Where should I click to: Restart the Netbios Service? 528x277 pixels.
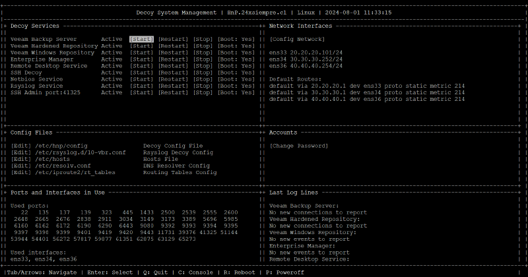pos(173,79)
